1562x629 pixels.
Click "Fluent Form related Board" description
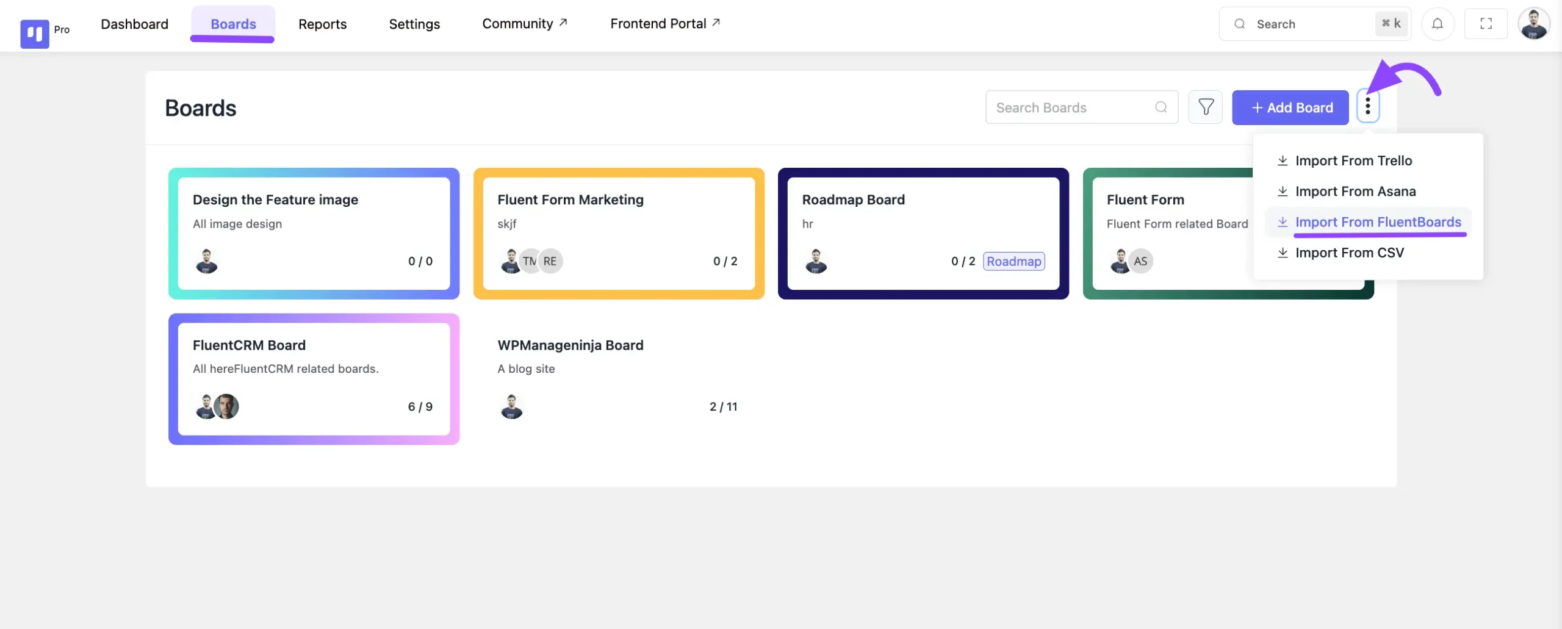coord(1177,223)
